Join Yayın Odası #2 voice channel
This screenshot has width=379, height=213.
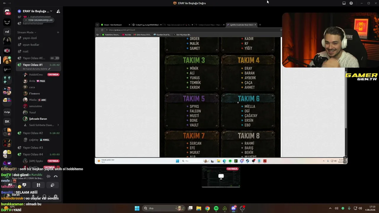coord(38,133)
